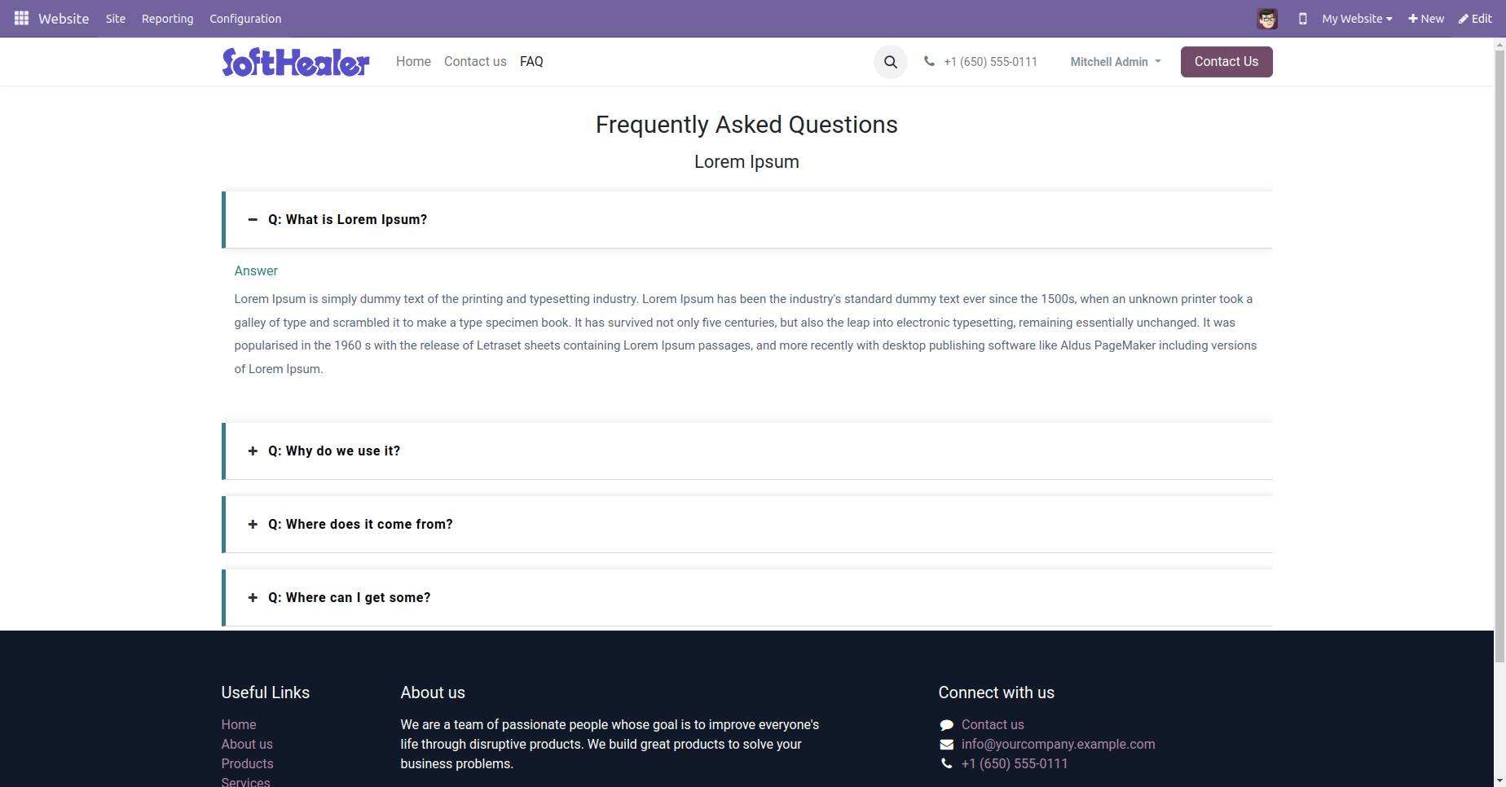Screen dimensions: 1506x787
Task: Expand 'Where can I get some?' question
Action: point(748,598)
